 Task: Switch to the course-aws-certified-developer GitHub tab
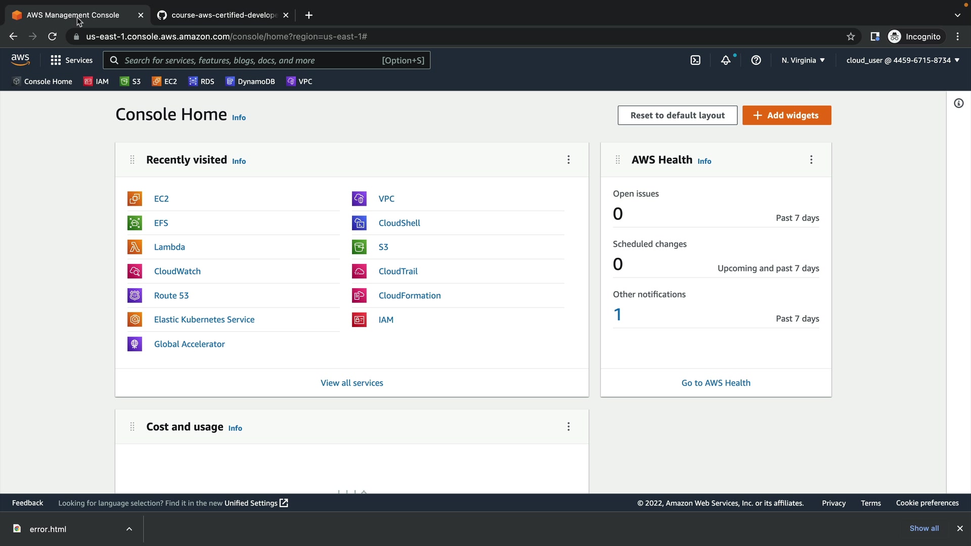(x=223, y=15)
